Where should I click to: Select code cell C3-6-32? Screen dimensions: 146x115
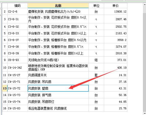coord(18,27)
